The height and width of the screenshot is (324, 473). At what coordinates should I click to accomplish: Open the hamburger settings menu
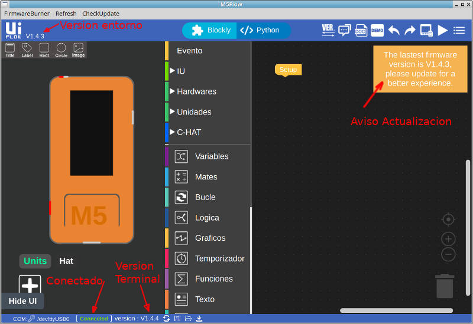459,31
